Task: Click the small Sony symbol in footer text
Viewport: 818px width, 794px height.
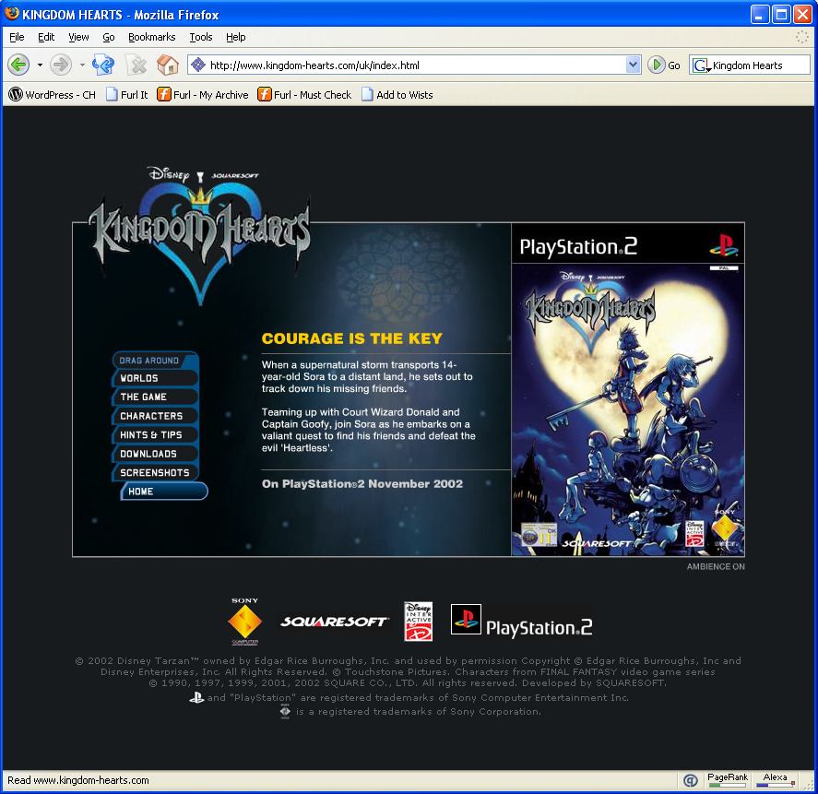Action: 285,712
